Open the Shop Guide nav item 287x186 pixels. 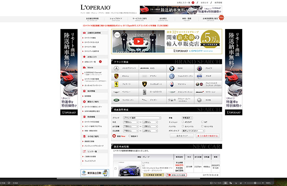click(x=116, y=19)
